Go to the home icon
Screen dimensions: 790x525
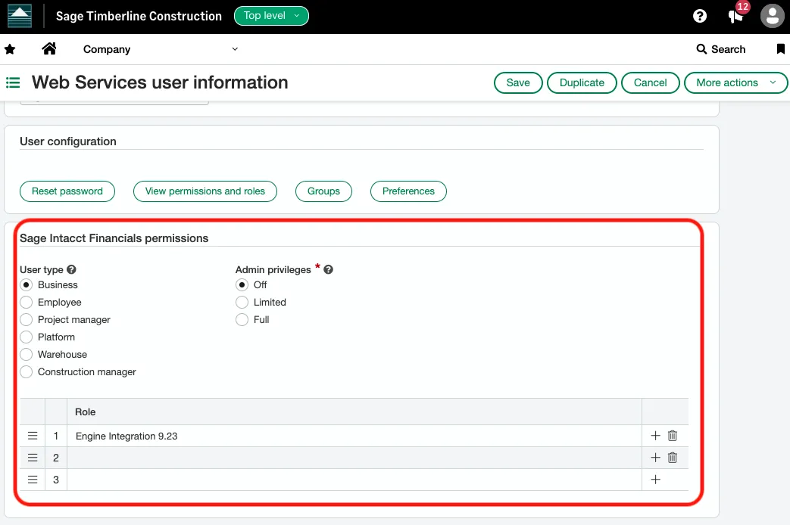point(49,48)
